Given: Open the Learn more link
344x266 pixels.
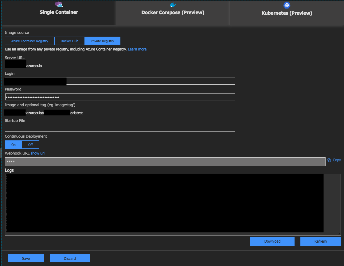Looking at the screenshot, I should point(137,49).
